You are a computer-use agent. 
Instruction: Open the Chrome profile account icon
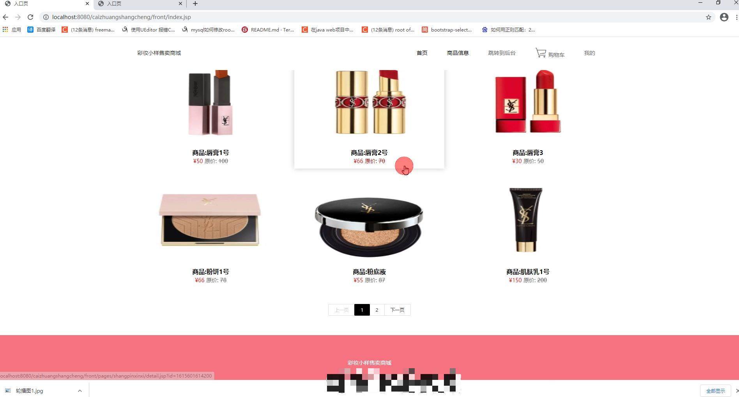tap(724, 17)
